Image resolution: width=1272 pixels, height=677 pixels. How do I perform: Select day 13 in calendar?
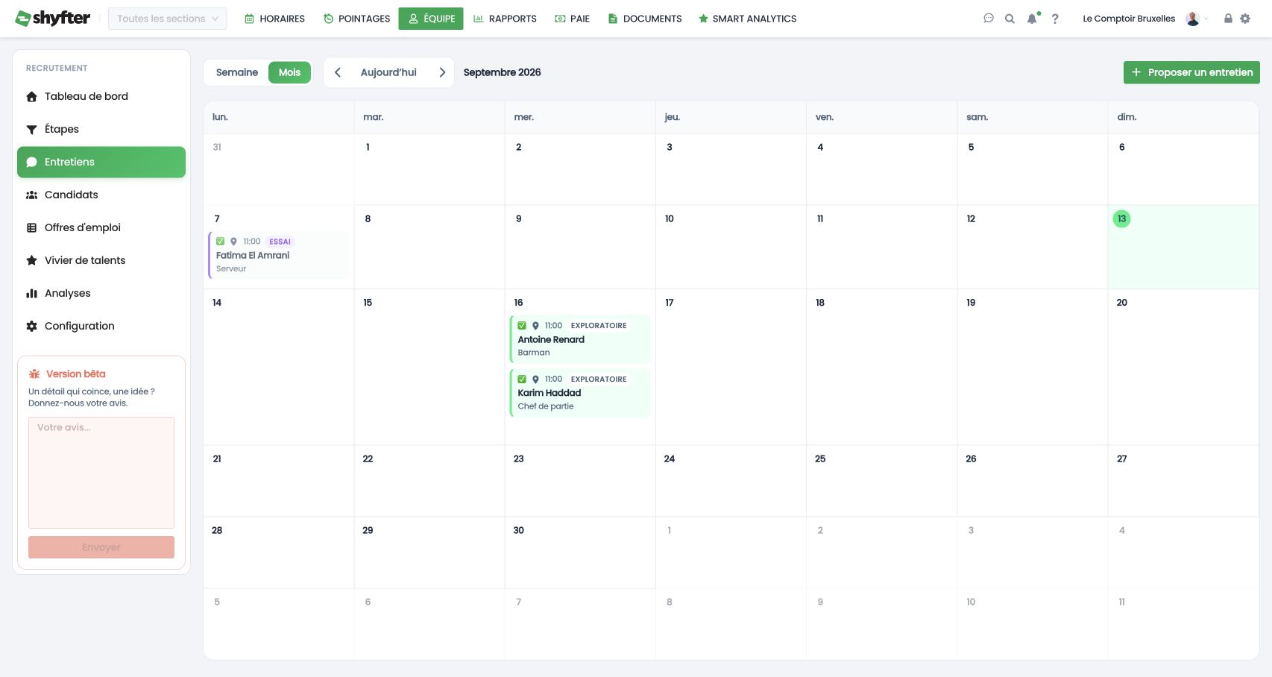[x=1121, y=218]
